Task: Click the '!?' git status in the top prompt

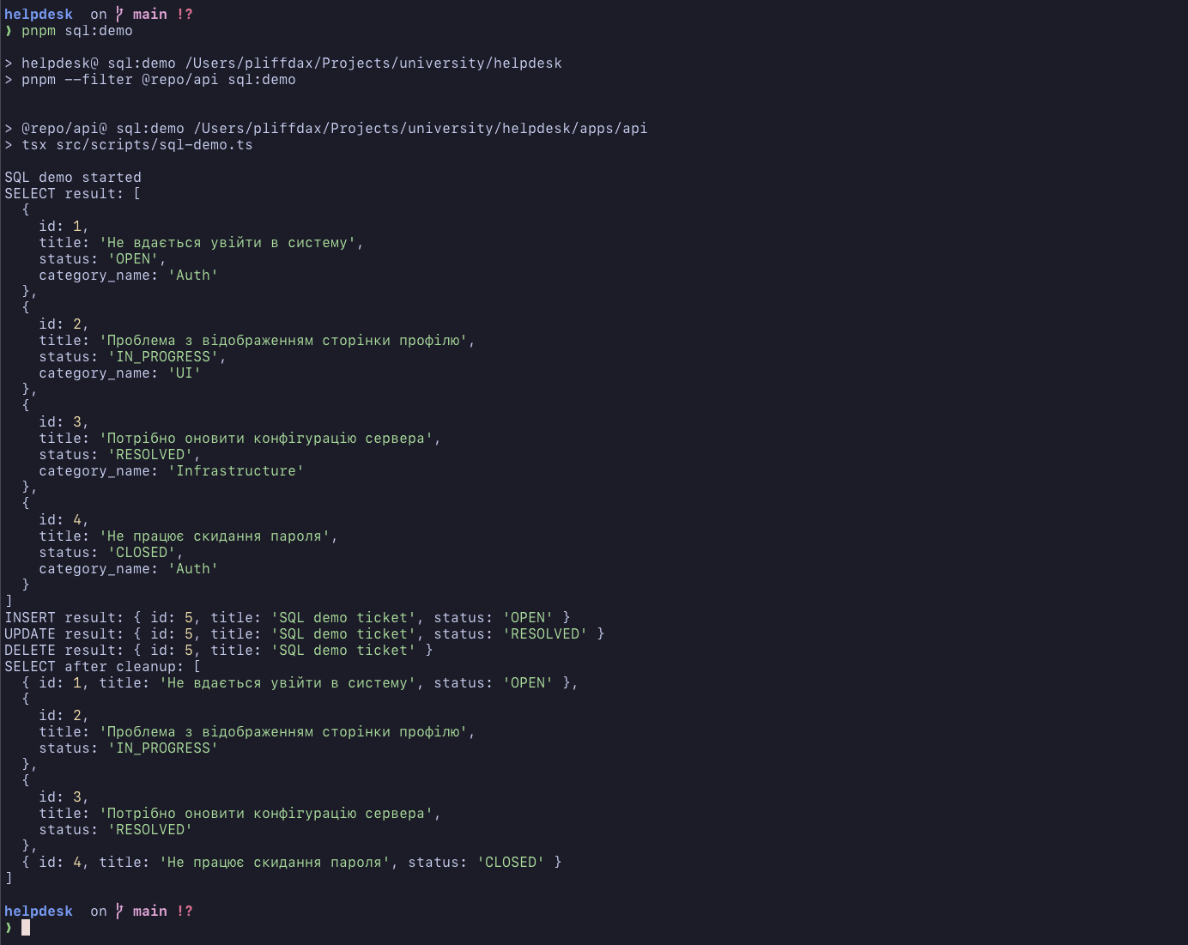Action: point(185,15)
